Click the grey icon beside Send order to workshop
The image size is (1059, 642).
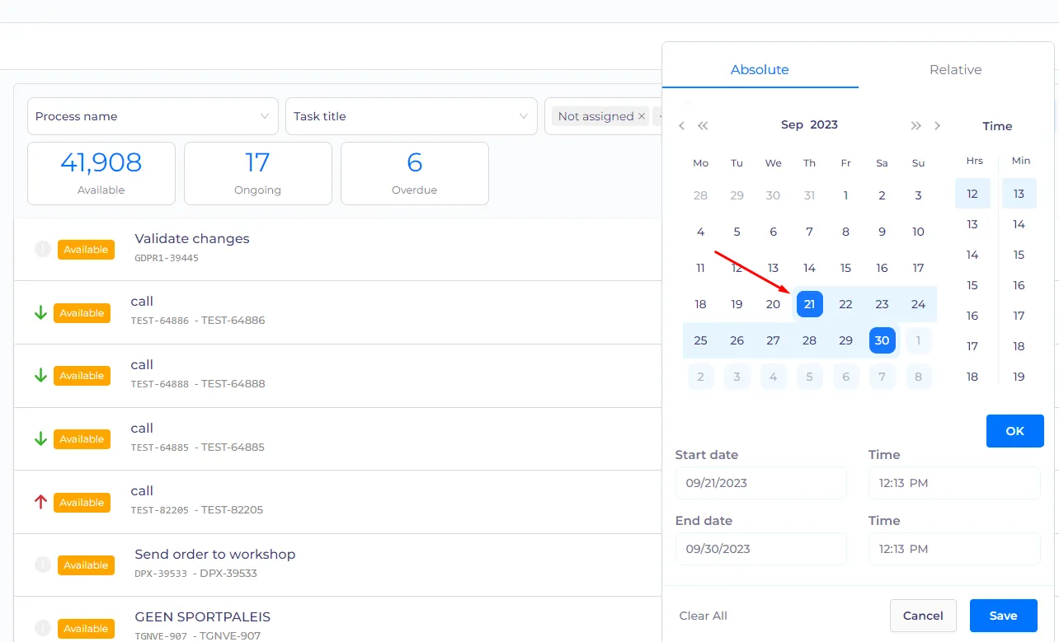click(x=43, y=565)
